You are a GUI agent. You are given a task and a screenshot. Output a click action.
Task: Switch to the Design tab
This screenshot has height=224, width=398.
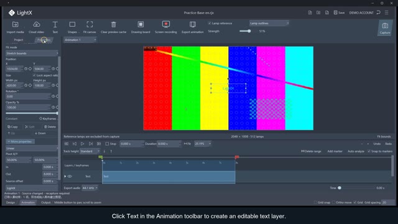tap(11, 202)
